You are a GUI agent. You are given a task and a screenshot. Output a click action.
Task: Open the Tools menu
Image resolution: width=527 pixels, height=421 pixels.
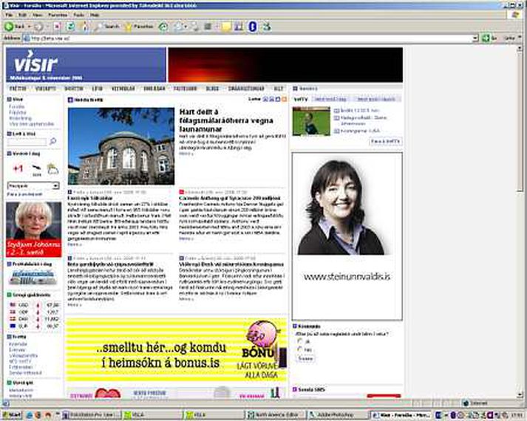[78, 15]
